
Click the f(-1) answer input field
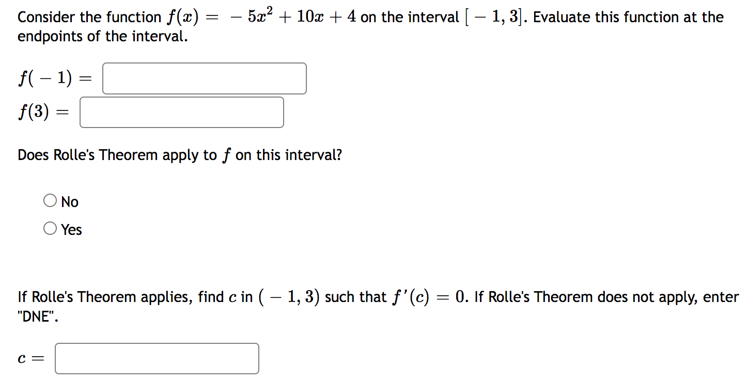[205, 78]
